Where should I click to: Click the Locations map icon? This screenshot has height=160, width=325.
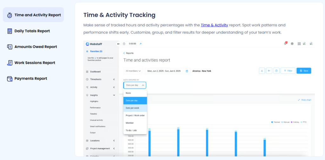point(87,141)
